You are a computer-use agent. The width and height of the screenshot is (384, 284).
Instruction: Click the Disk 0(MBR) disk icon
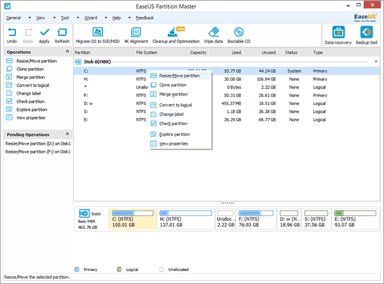click(78, 62)
